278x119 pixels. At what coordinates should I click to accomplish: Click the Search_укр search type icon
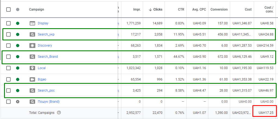[x=32, y=34]
